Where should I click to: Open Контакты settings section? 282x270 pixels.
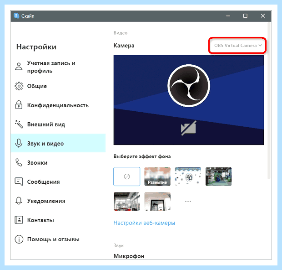[58, 220]
